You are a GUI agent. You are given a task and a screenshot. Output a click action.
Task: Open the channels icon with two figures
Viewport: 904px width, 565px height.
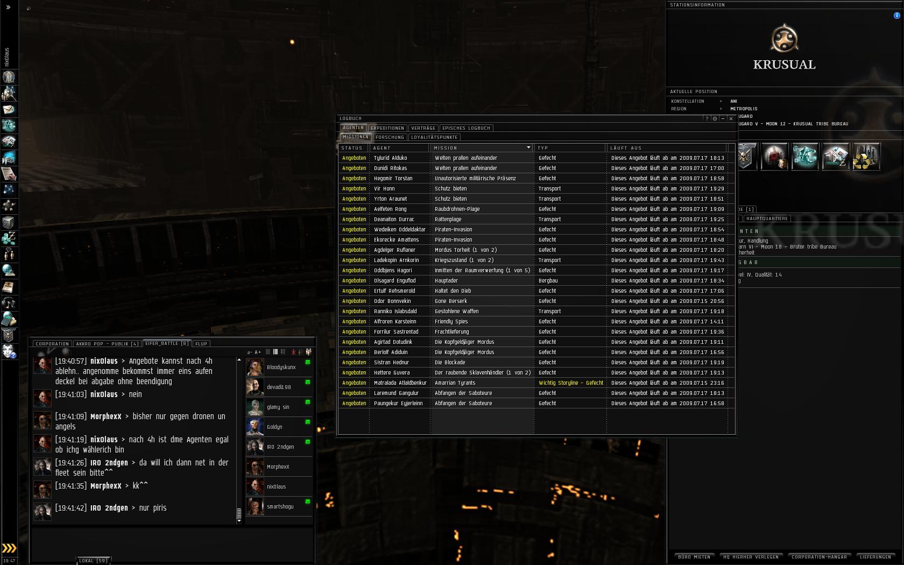[x=9, y=255]
